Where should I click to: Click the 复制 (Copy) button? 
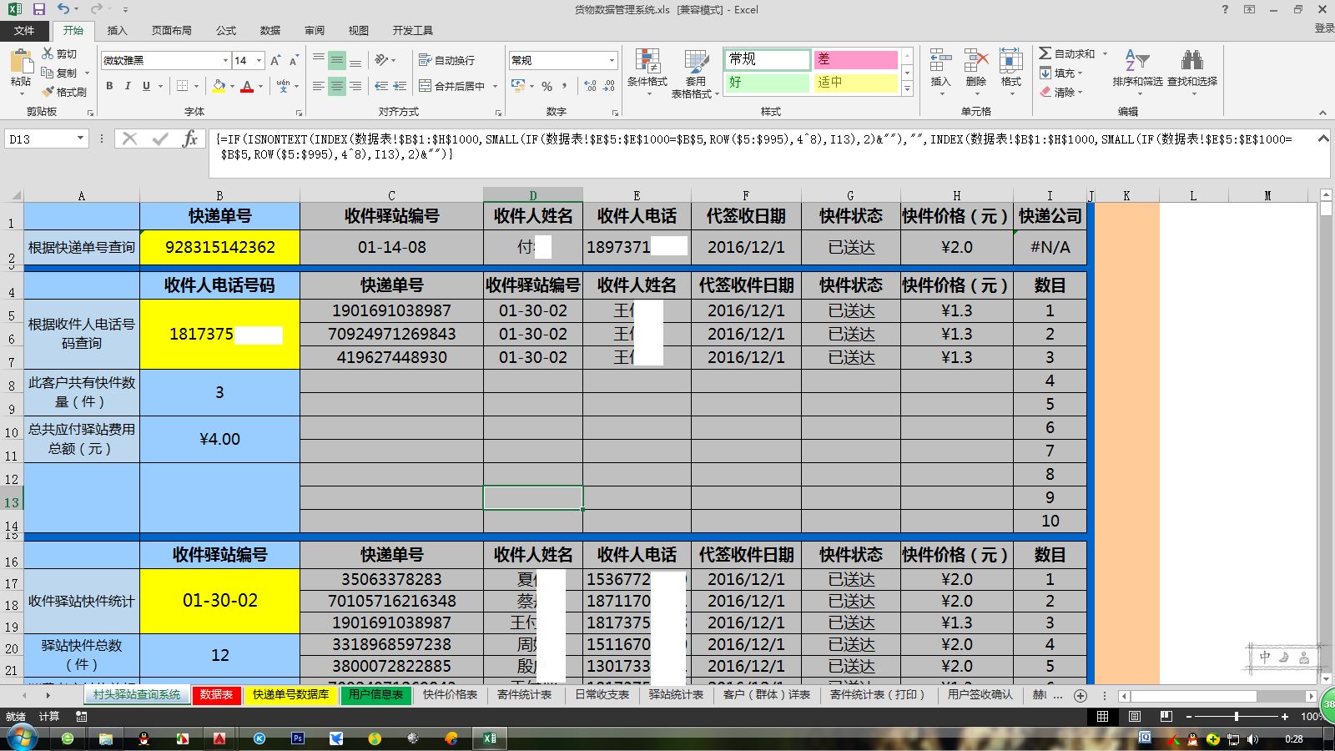(x=59, y=73)
